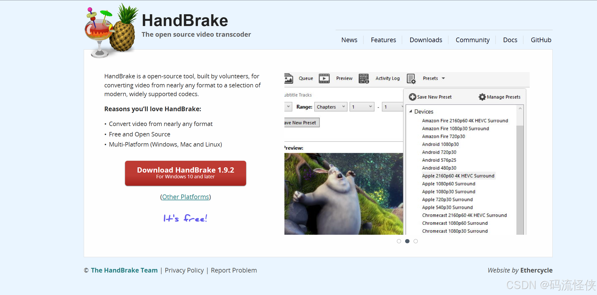Open the Privacy Policy link
The height and width of the screenshot is (295, 597).
[184, 270]
